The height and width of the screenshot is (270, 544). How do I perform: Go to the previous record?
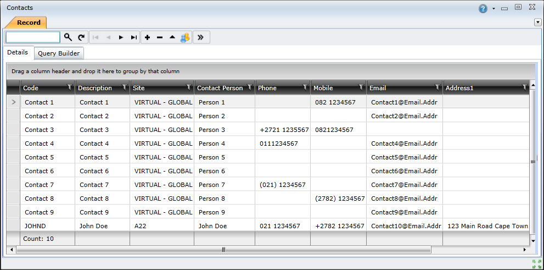pyautogui.click(x=108, y=37)
